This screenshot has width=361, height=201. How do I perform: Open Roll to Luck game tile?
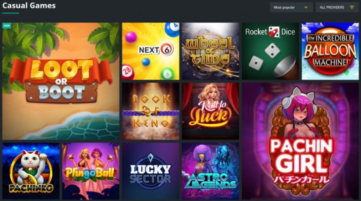pos(211,111)
